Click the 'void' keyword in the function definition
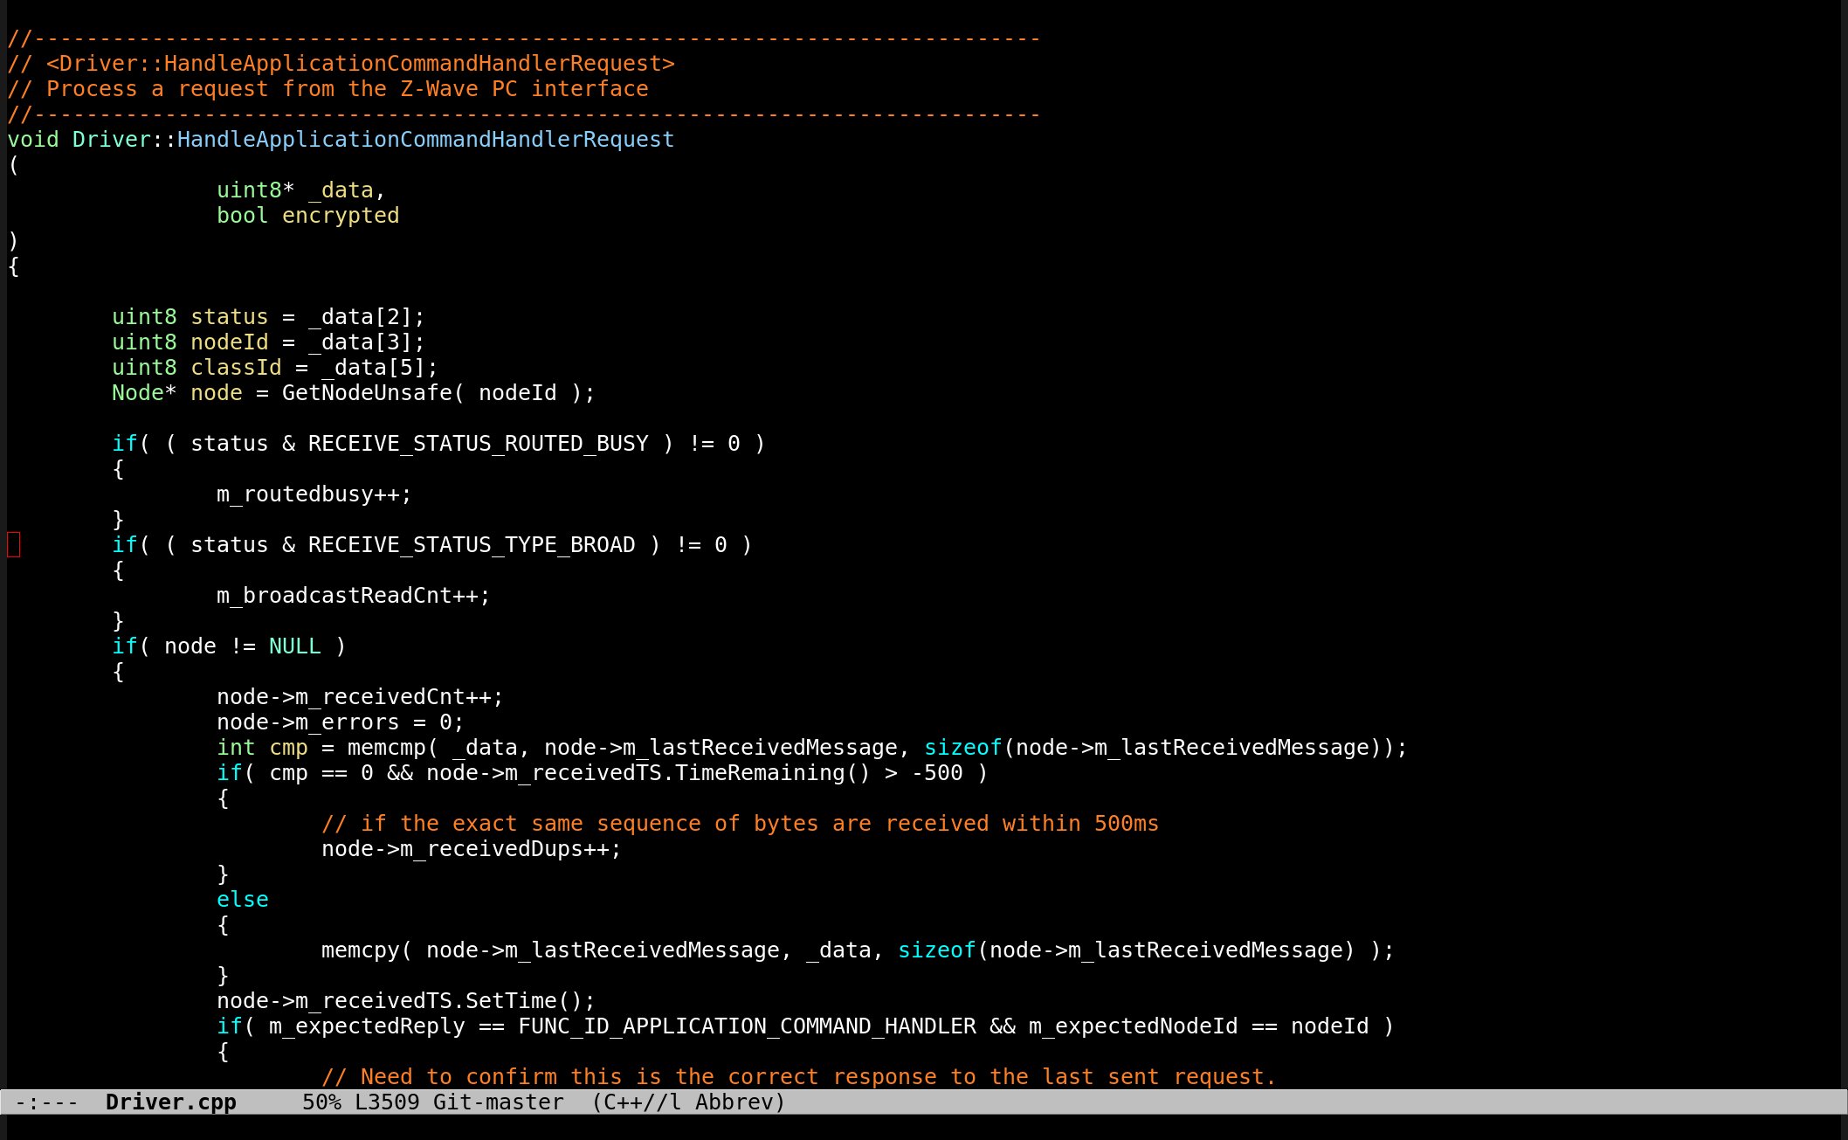The width and height of the screenshot is (1848, 1140). coord(33,140)
